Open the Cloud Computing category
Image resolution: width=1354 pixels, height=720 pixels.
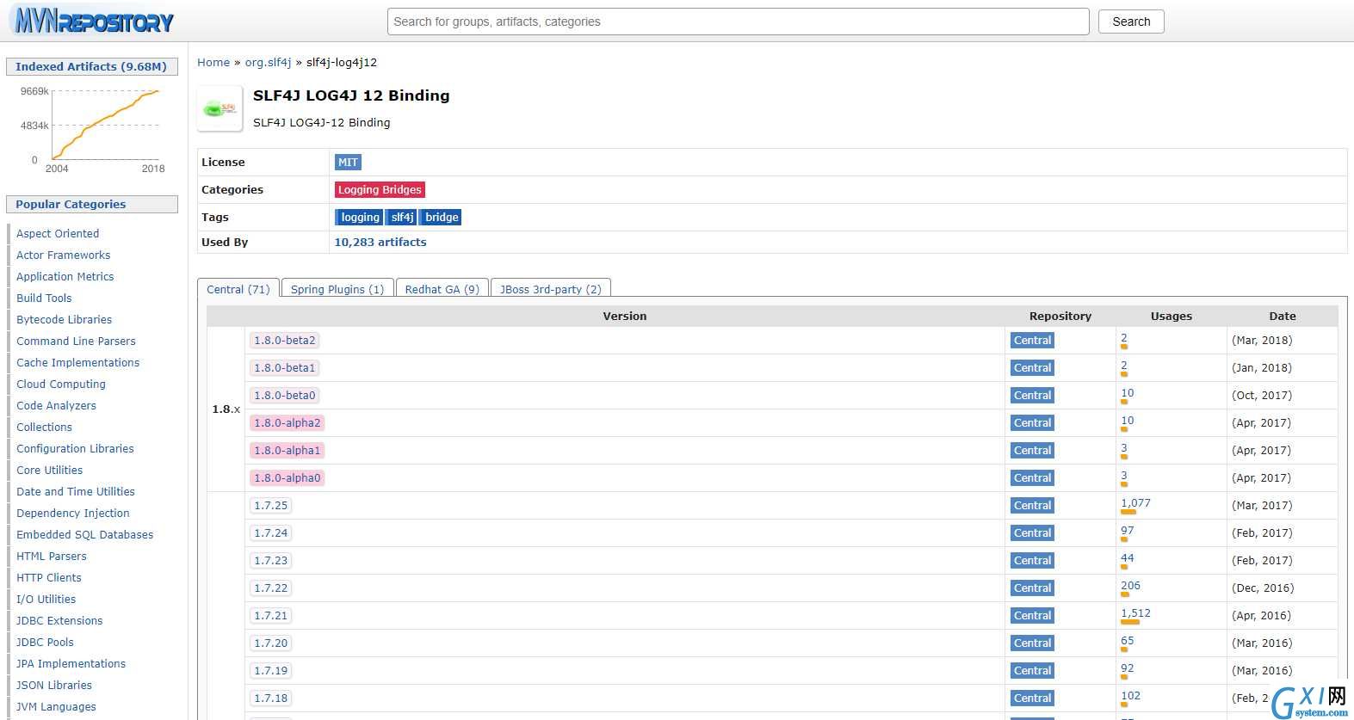tap(61, 385)
